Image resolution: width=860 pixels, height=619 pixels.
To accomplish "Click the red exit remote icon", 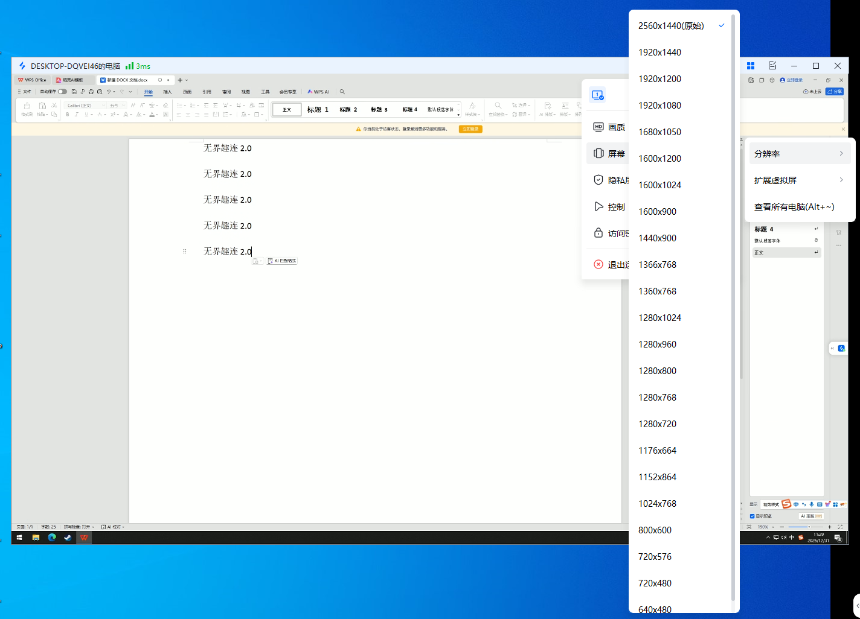I will point(598,264).
